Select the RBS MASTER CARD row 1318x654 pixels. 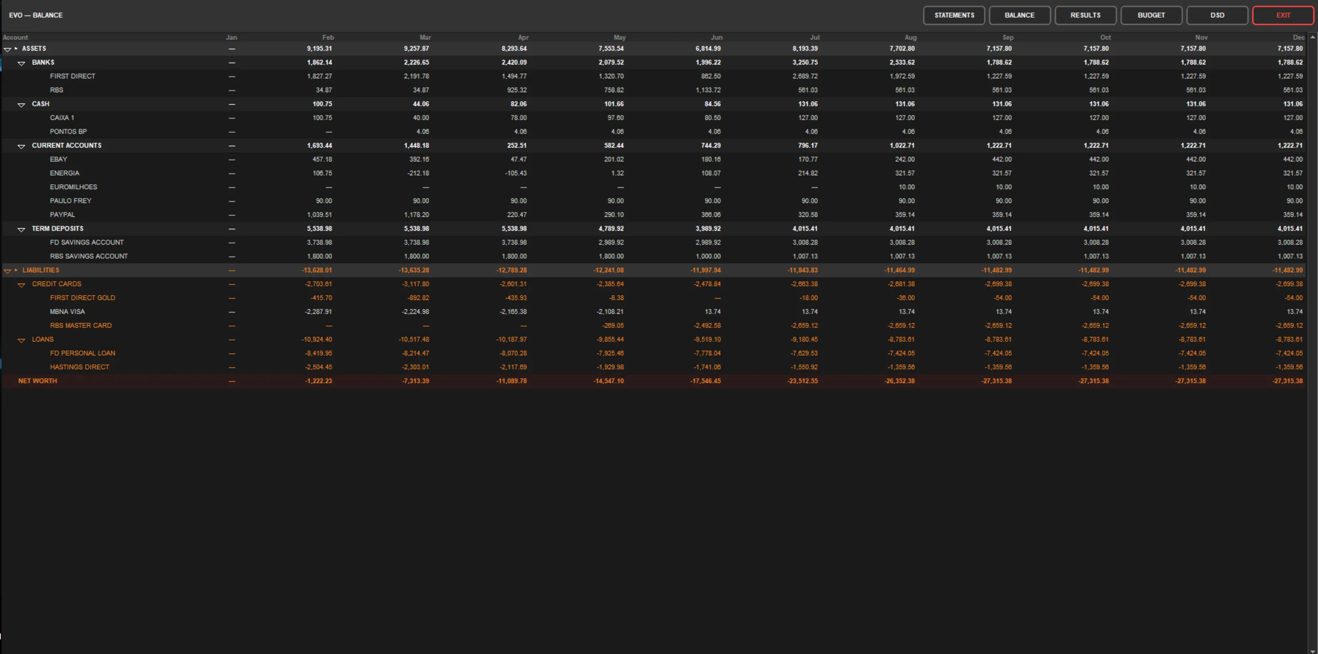point(654,325)
